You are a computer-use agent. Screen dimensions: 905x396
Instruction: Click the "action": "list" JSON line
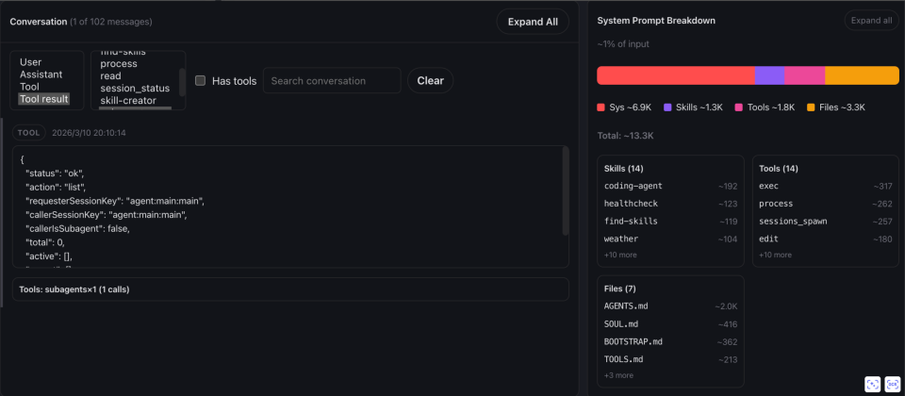56,187
